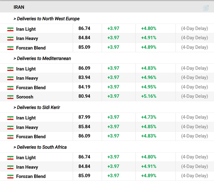Click the 80.94 price for Soroosh
This screenshot has height=185, width=214.
pyautogui.click(x=84, y=96)
